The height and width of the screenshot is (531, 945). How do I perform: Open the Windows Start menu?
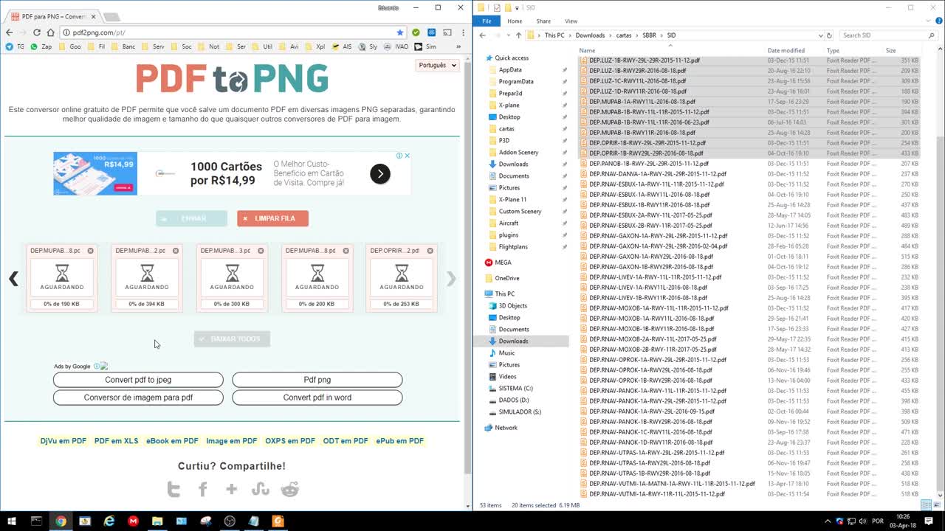(12, 521)
